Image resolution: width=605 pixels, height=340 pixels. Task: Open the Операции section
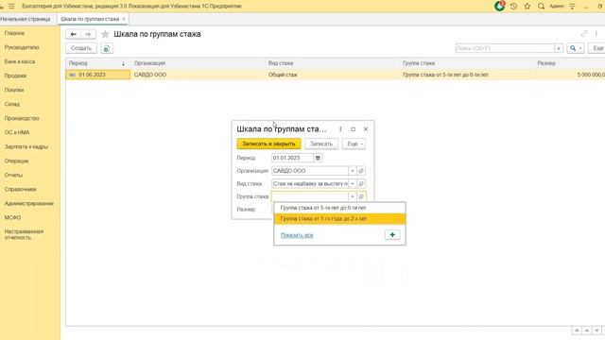point(17,161)
